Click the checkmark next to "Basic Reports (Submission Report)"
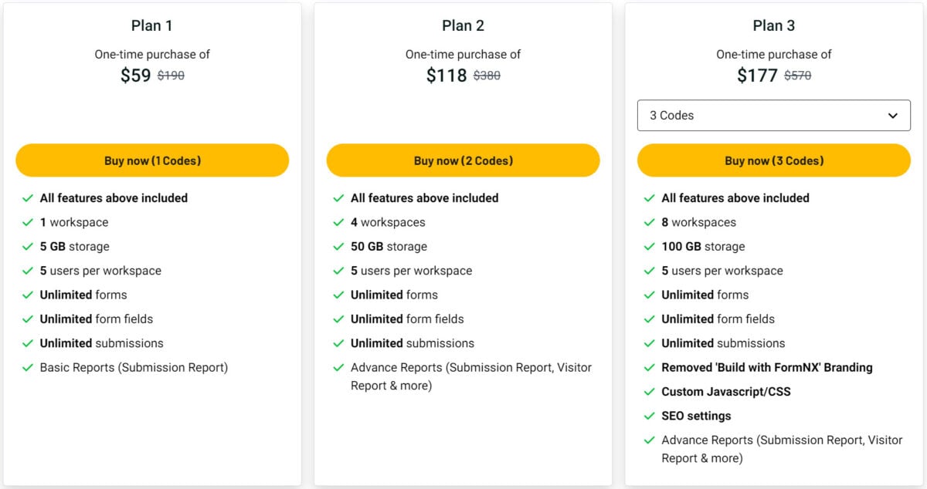 [x=27, y=367]
